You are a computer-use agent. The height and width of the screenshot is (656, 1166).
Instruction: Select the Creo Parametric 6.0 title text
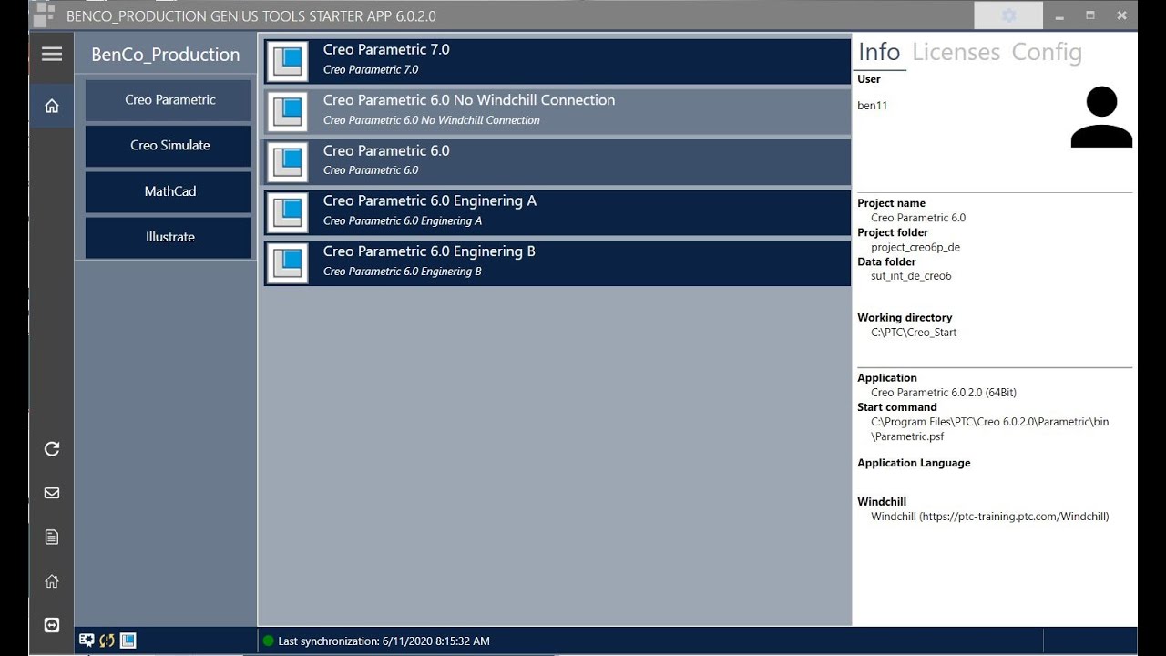click(386, 150)
